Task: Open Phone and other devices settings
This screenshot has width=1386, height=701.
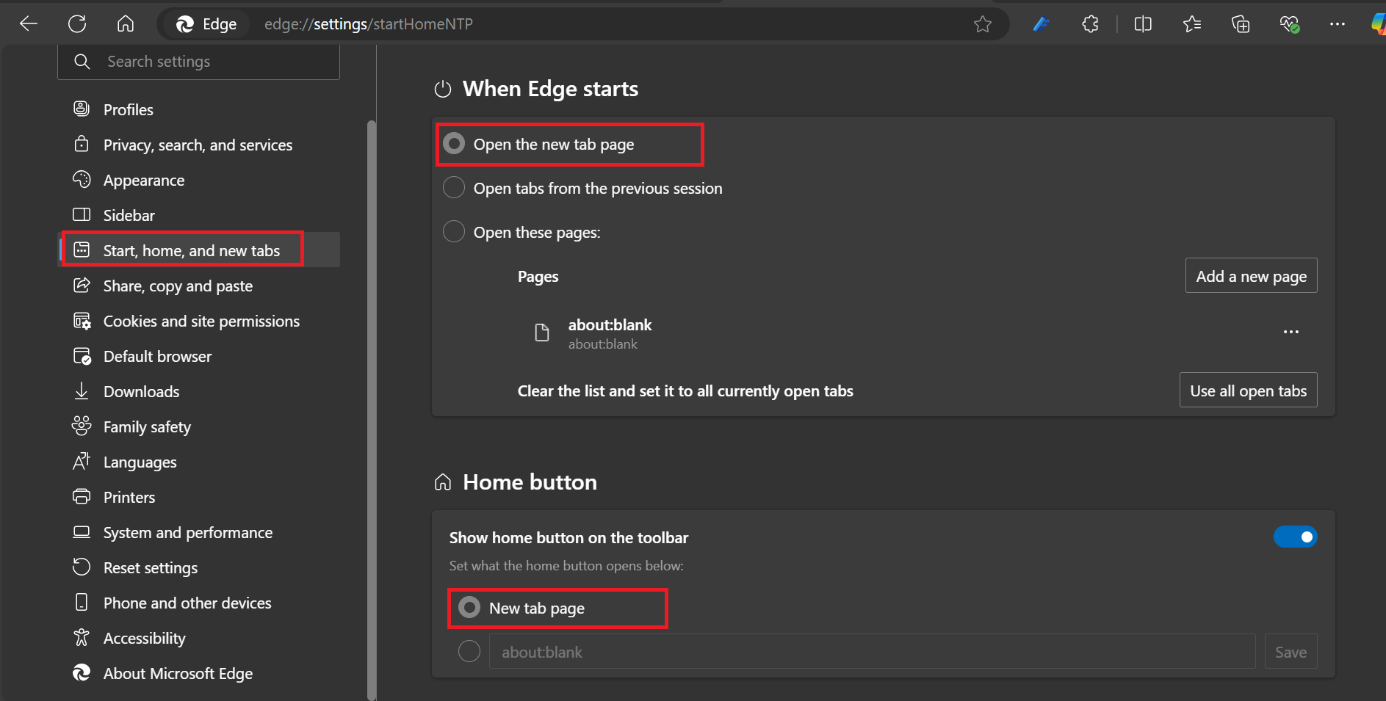Action: click(x=199, y=603)
